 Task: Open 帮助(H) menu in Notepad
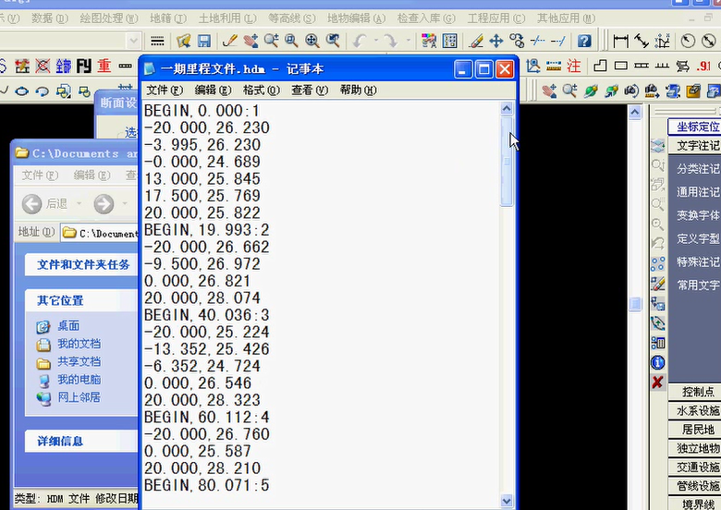tap(358, 90)
